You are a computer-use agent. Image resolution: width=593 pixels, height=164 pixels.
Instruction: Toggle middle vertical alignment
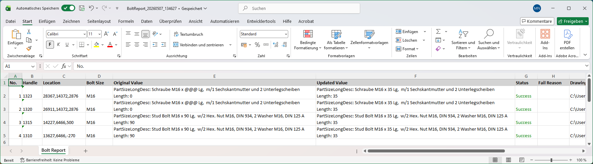click(x=137, y=34)
